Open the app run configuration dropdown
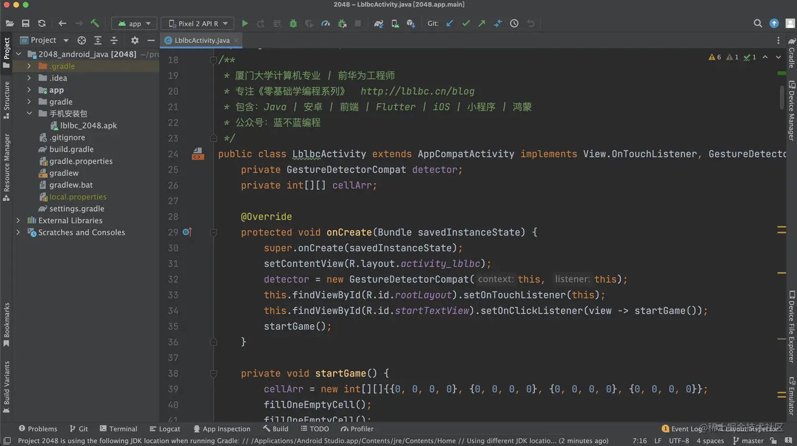The width and height of the screenshot is (797, 446). [x=134, y=23]
